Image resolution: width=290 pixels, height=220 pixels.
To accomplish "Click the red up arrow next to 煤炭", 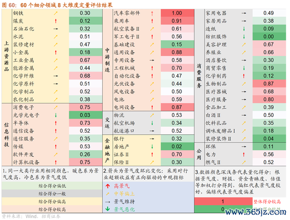I will tap(56, 21).
